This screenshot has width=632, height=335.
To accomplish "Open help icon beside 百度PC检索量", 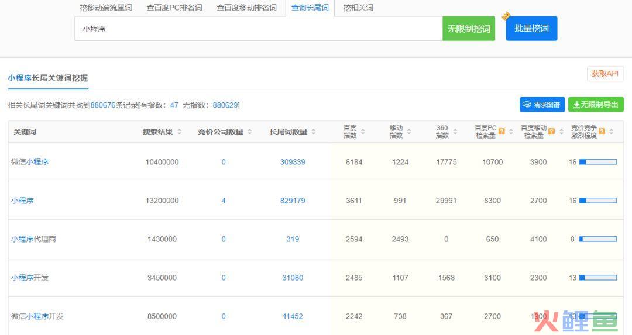I will coord(502,132).
